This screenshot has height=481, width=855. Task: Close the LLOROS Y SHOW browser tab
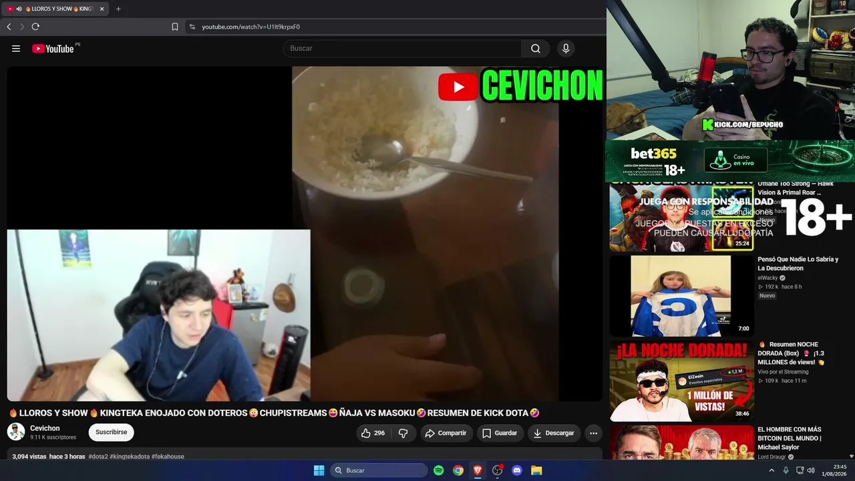(x=102, y=9)
